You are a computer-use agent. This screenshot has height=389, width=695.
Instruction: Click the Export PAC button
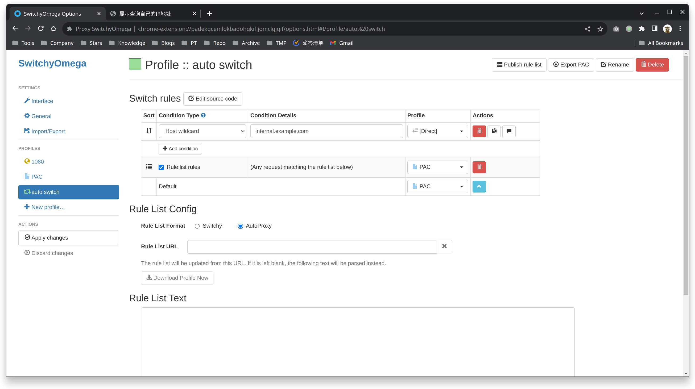(x=571, y=65)
